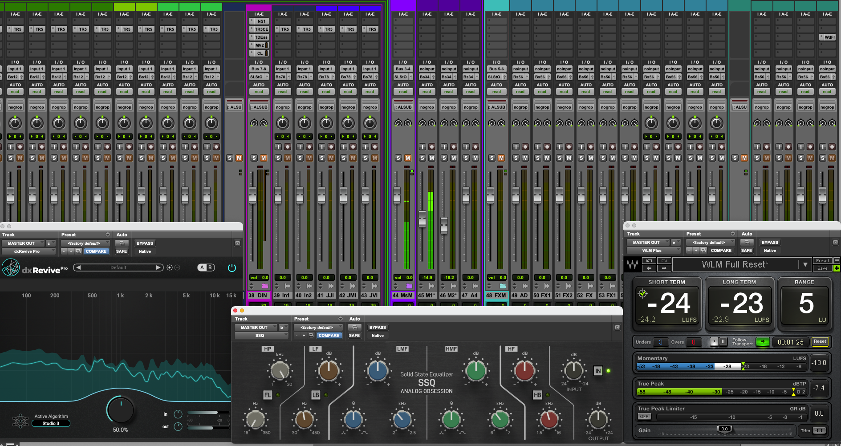The width and height of the screenshot is (841, 446).
Task: Click the fader of track 45 M1*
Action: click(422, 219)
